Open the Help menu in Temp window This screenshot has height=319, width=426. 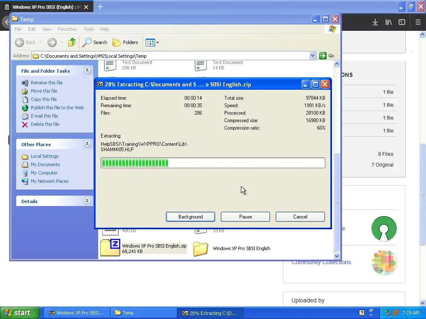click(x=104, y=29)
